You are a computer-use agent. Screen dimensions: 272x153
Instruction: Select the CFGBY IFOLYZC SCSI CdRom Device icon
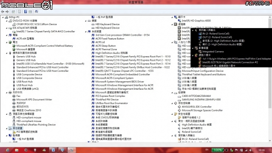[x=14, y=24]
